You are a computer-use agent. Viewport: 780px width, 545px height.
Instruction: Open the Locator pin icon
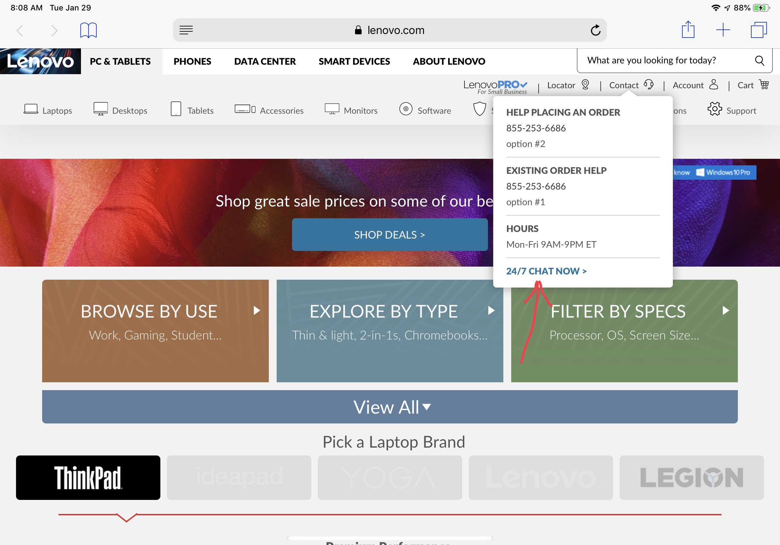[585, 85]
